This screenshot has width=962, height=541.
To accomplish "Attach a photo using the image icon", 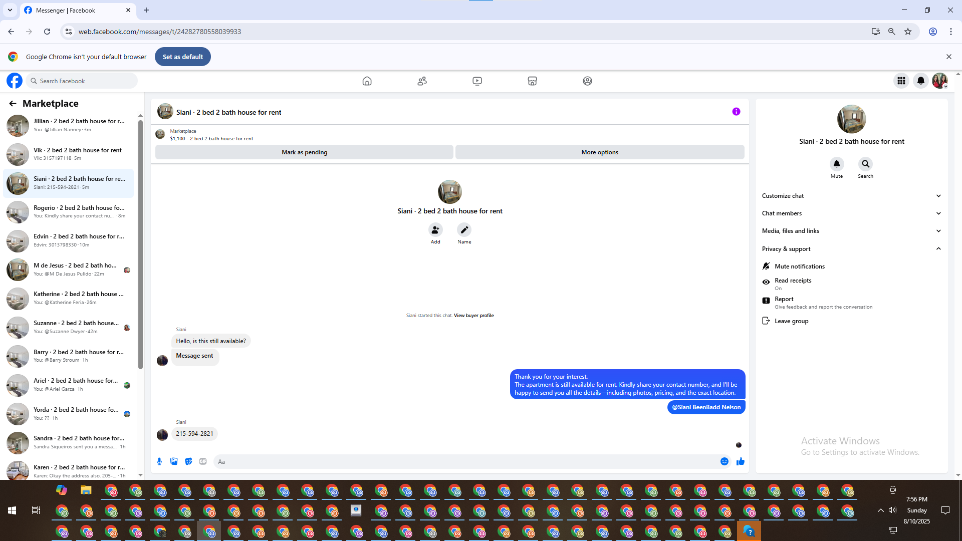I will coord(174,461).
